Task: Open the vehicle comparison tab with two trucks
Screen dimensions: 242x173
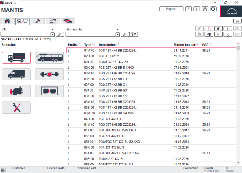Action: coord(68,21)
